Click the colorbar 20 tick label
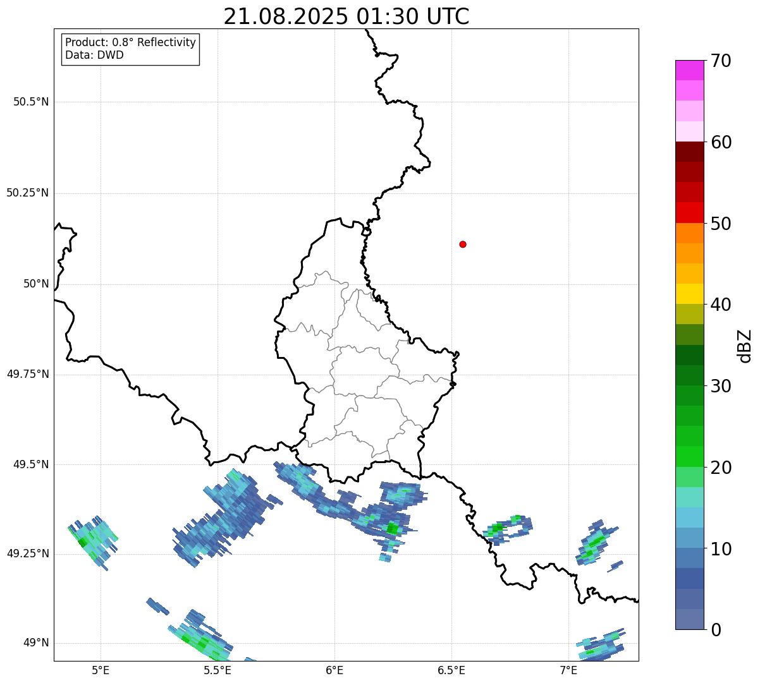 point(721,468)
